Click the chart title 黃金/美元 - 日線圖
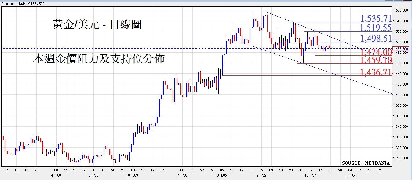 (x=97, y=24)
